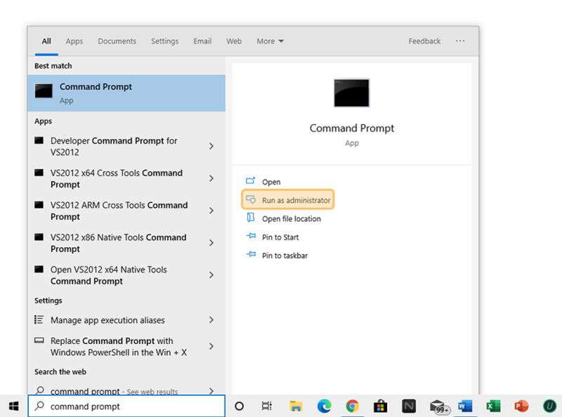Open Task View on the taskbar
The height and width of the screenshot is (417, 562).
(x=267, y=406)
